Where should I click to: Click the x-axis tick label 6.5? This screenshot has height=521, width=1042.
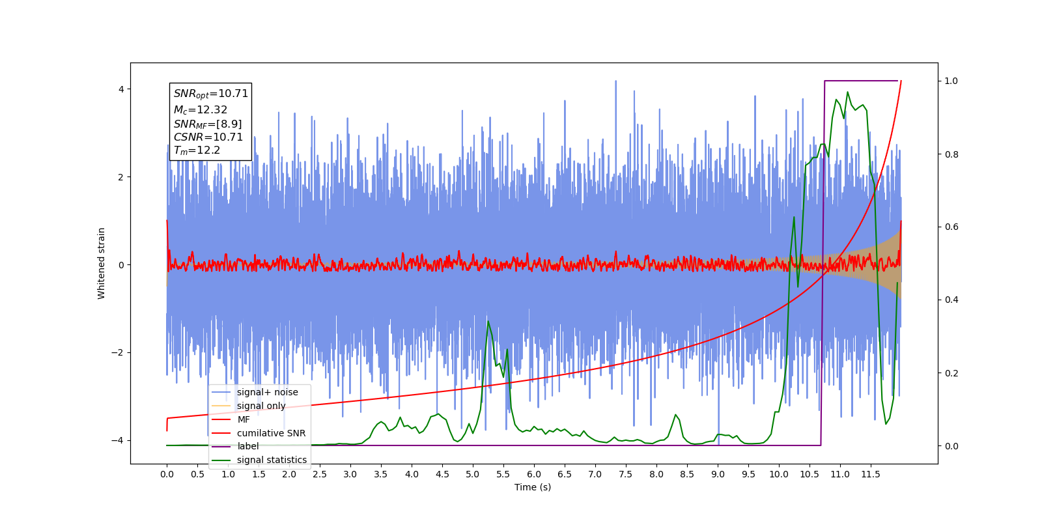pyautogui.click(x=565, y=474)
